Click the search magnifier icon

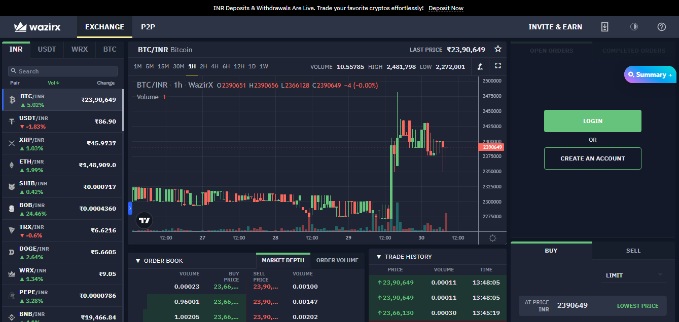(14, 71)
